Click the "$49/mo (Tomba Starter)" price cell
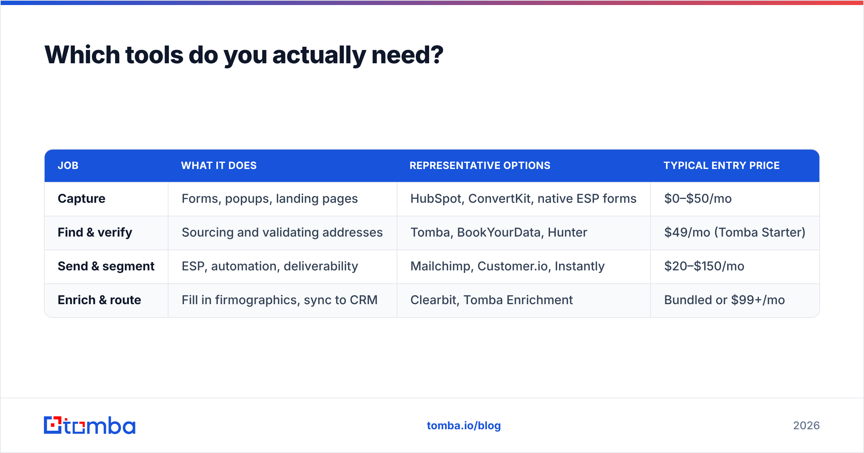 [x=735, y=232]
